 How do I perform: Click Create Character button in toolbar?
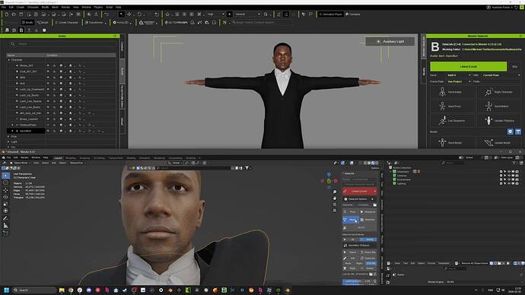67,22
